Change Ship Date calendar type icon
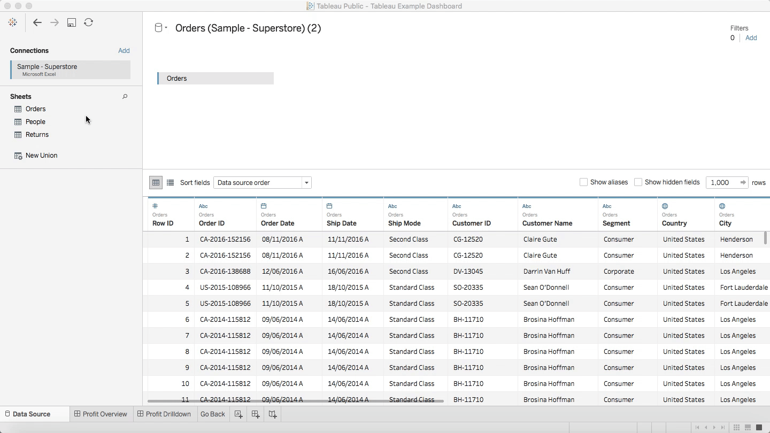This screenshot has height=433, width=770. pyautogui.click(x=329, y=206)
